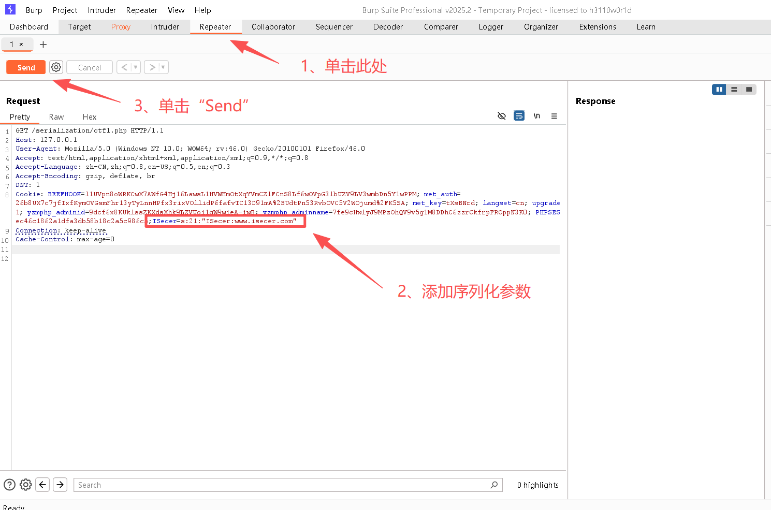Jump to next search match arrow
Screen dimensions: 771x510
tap(60, 485)
